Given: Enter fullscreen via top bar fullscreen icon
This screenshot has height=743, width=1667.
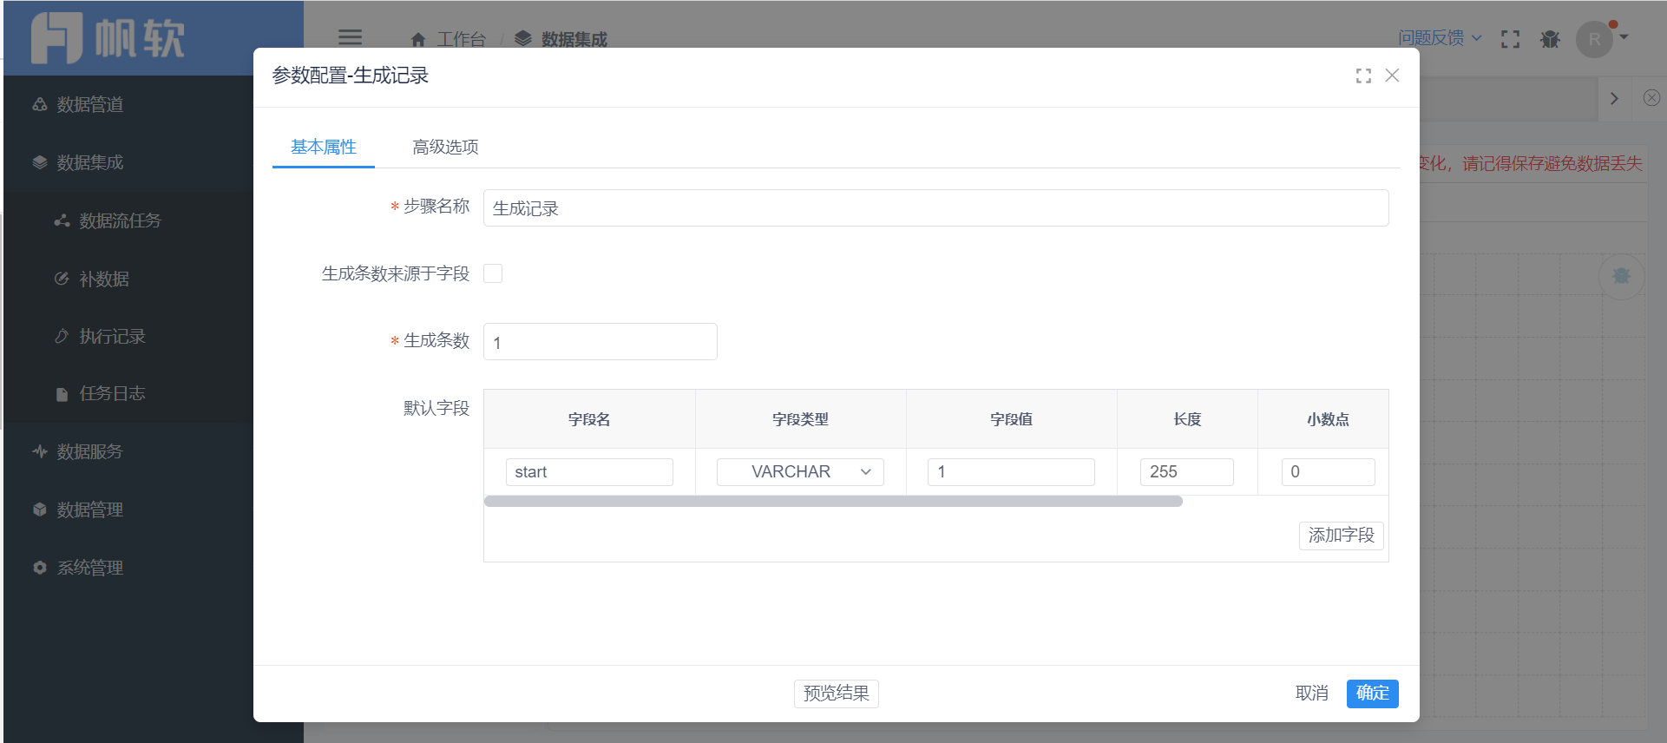Looking at the screenshot, I should (x=1510, y=39).
